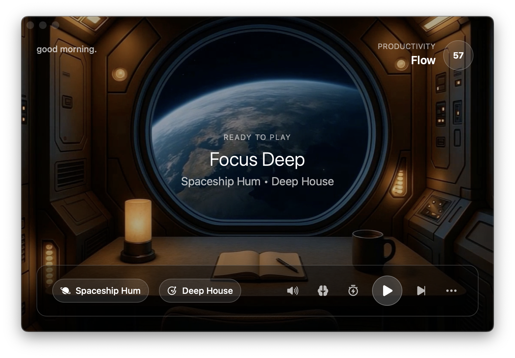Click the PRODUCTIVITY category heading
Image resolution: width=515 pixels, height=358 pixels.
[406, 46]
